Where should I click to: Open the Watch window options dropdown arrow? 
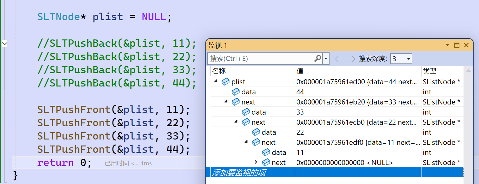coord(447,45)
